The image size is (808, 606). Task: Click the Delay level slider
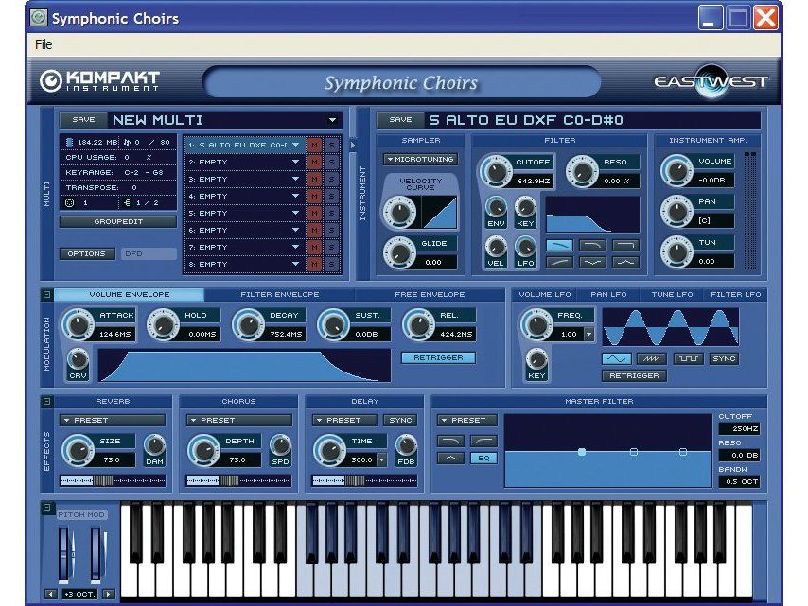coord(364,481)
